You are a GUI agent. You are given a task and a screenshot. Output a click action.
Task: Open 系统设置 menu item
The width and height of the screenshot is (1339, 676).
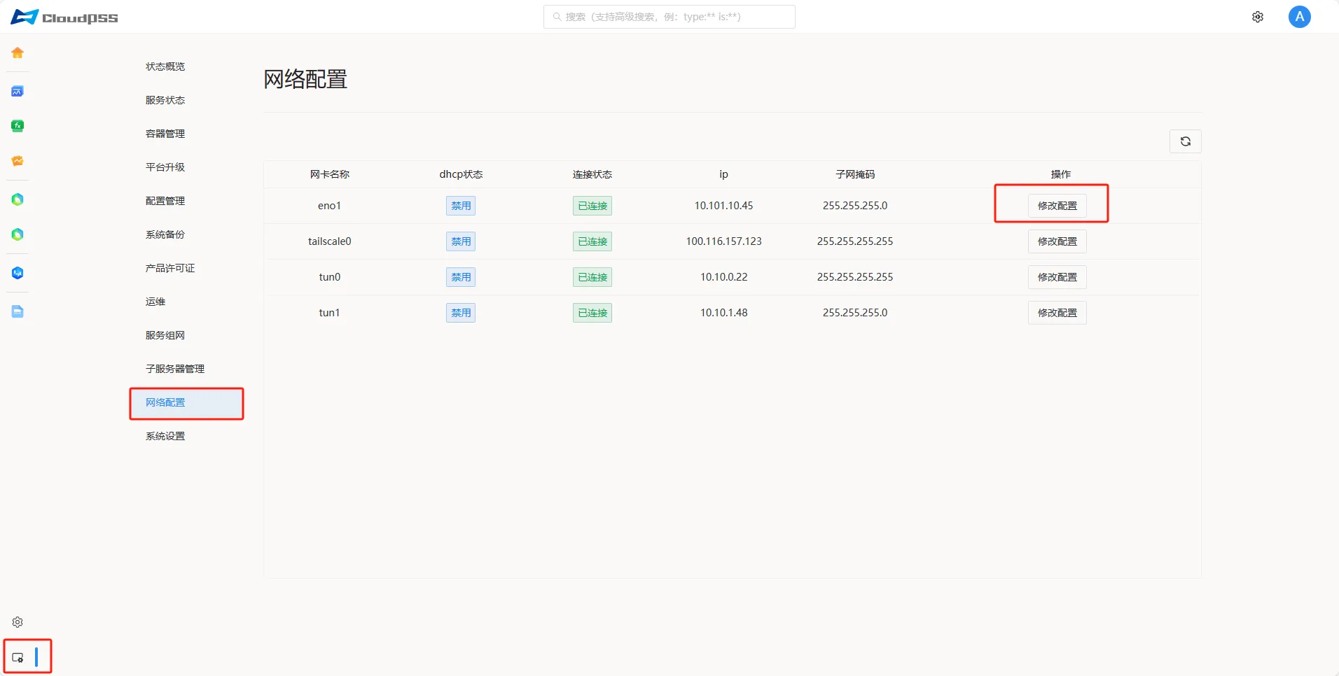165,436
